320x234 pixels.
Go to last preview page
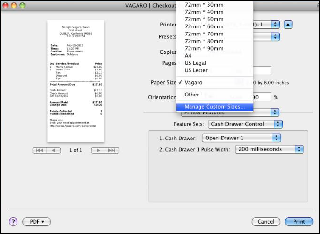[x=112, y=150]
